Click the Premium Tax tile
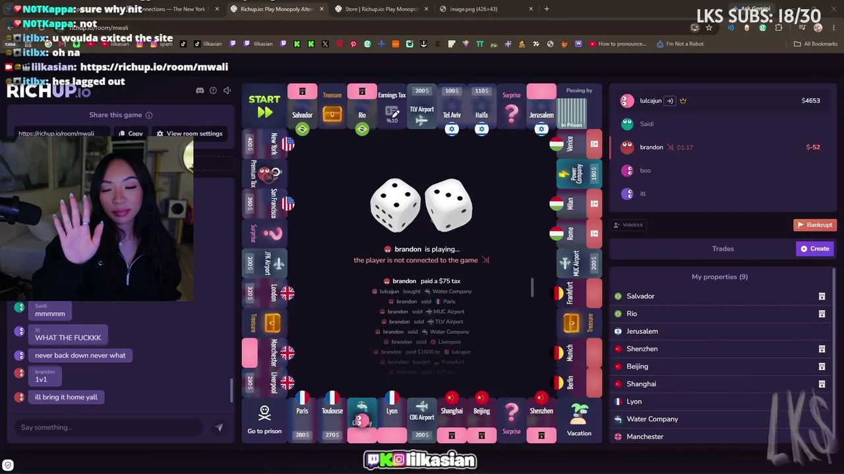This screenshot has height=474, width=844. [264, 174]
